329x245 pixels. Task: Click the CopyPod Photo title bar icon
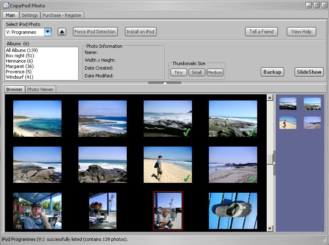pos(6,6)
